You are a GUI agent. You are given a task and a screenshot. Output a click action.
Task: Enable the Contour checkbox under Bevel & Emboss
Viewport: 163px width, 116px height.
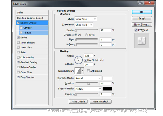tap(21, 28)
